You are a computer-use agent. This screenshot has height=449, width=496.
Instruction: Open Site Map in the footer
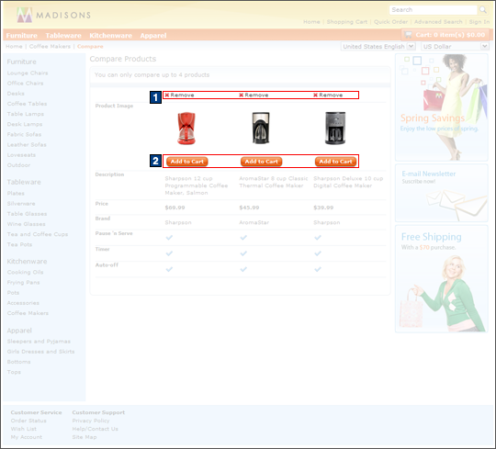[x=85, y=437]
